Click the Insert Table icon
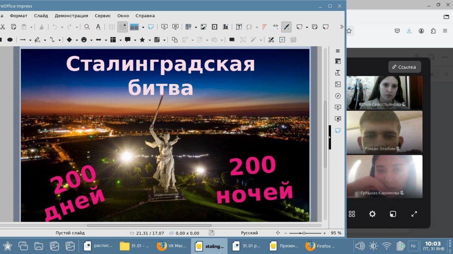This screenshot has width=453, height=254. 188,27
